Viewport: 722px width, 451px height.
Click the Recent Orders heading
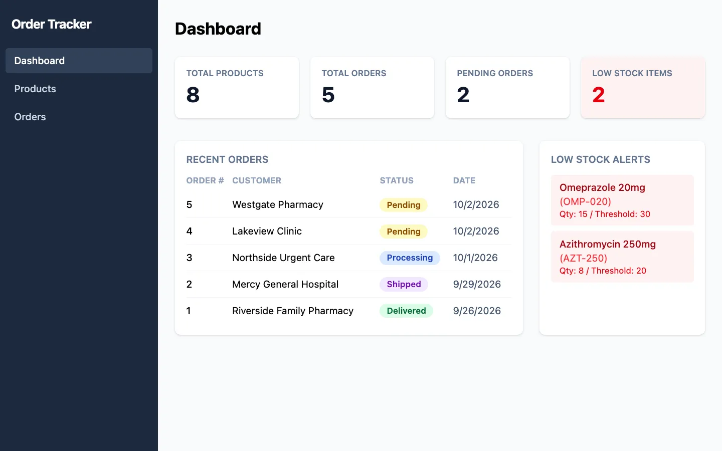point(227,159)
